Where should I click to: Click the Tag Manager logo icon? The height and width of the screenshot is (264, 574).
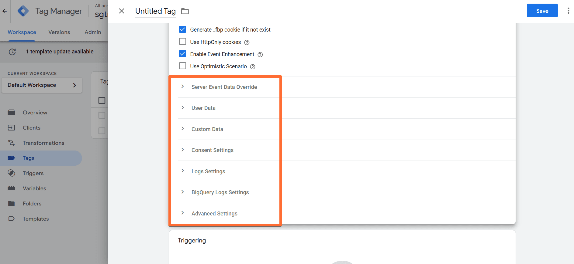(x=23, y=11)
